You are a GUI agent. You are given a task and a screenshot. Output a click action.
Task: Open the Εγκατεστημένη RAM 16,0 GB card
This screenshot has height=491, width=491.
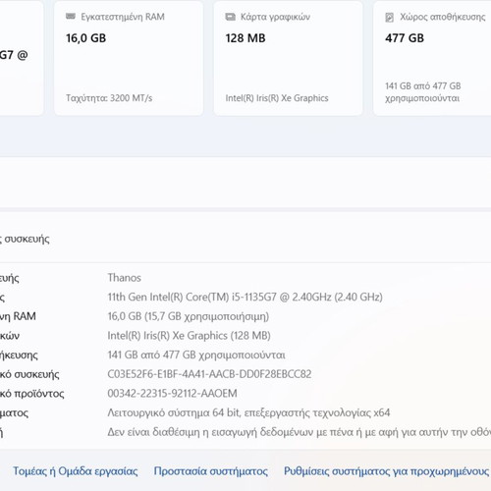click(129, 58)
